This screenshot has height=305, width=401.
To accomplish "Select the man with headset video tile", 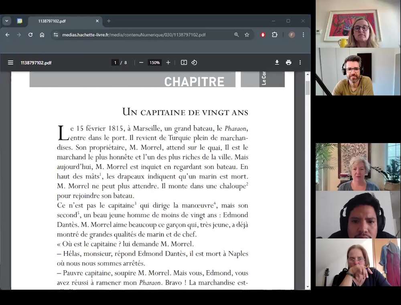I will tap(358, 72).
